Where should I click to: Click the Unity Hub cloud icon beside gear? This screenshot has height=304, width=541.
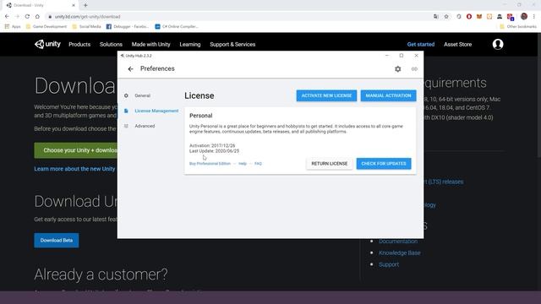pos(414,69)
